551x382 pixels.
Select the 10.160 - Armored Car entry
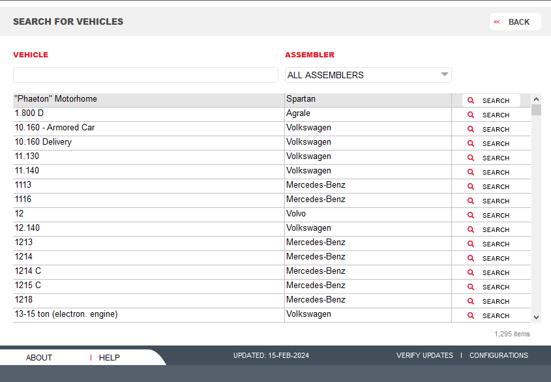55,128
